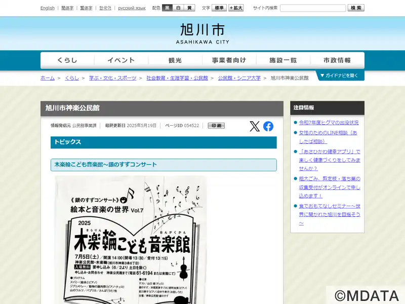
Task: Open the 粗大ごみ、剪定枝・落ち葉 online link
Action: click(330, 187)
